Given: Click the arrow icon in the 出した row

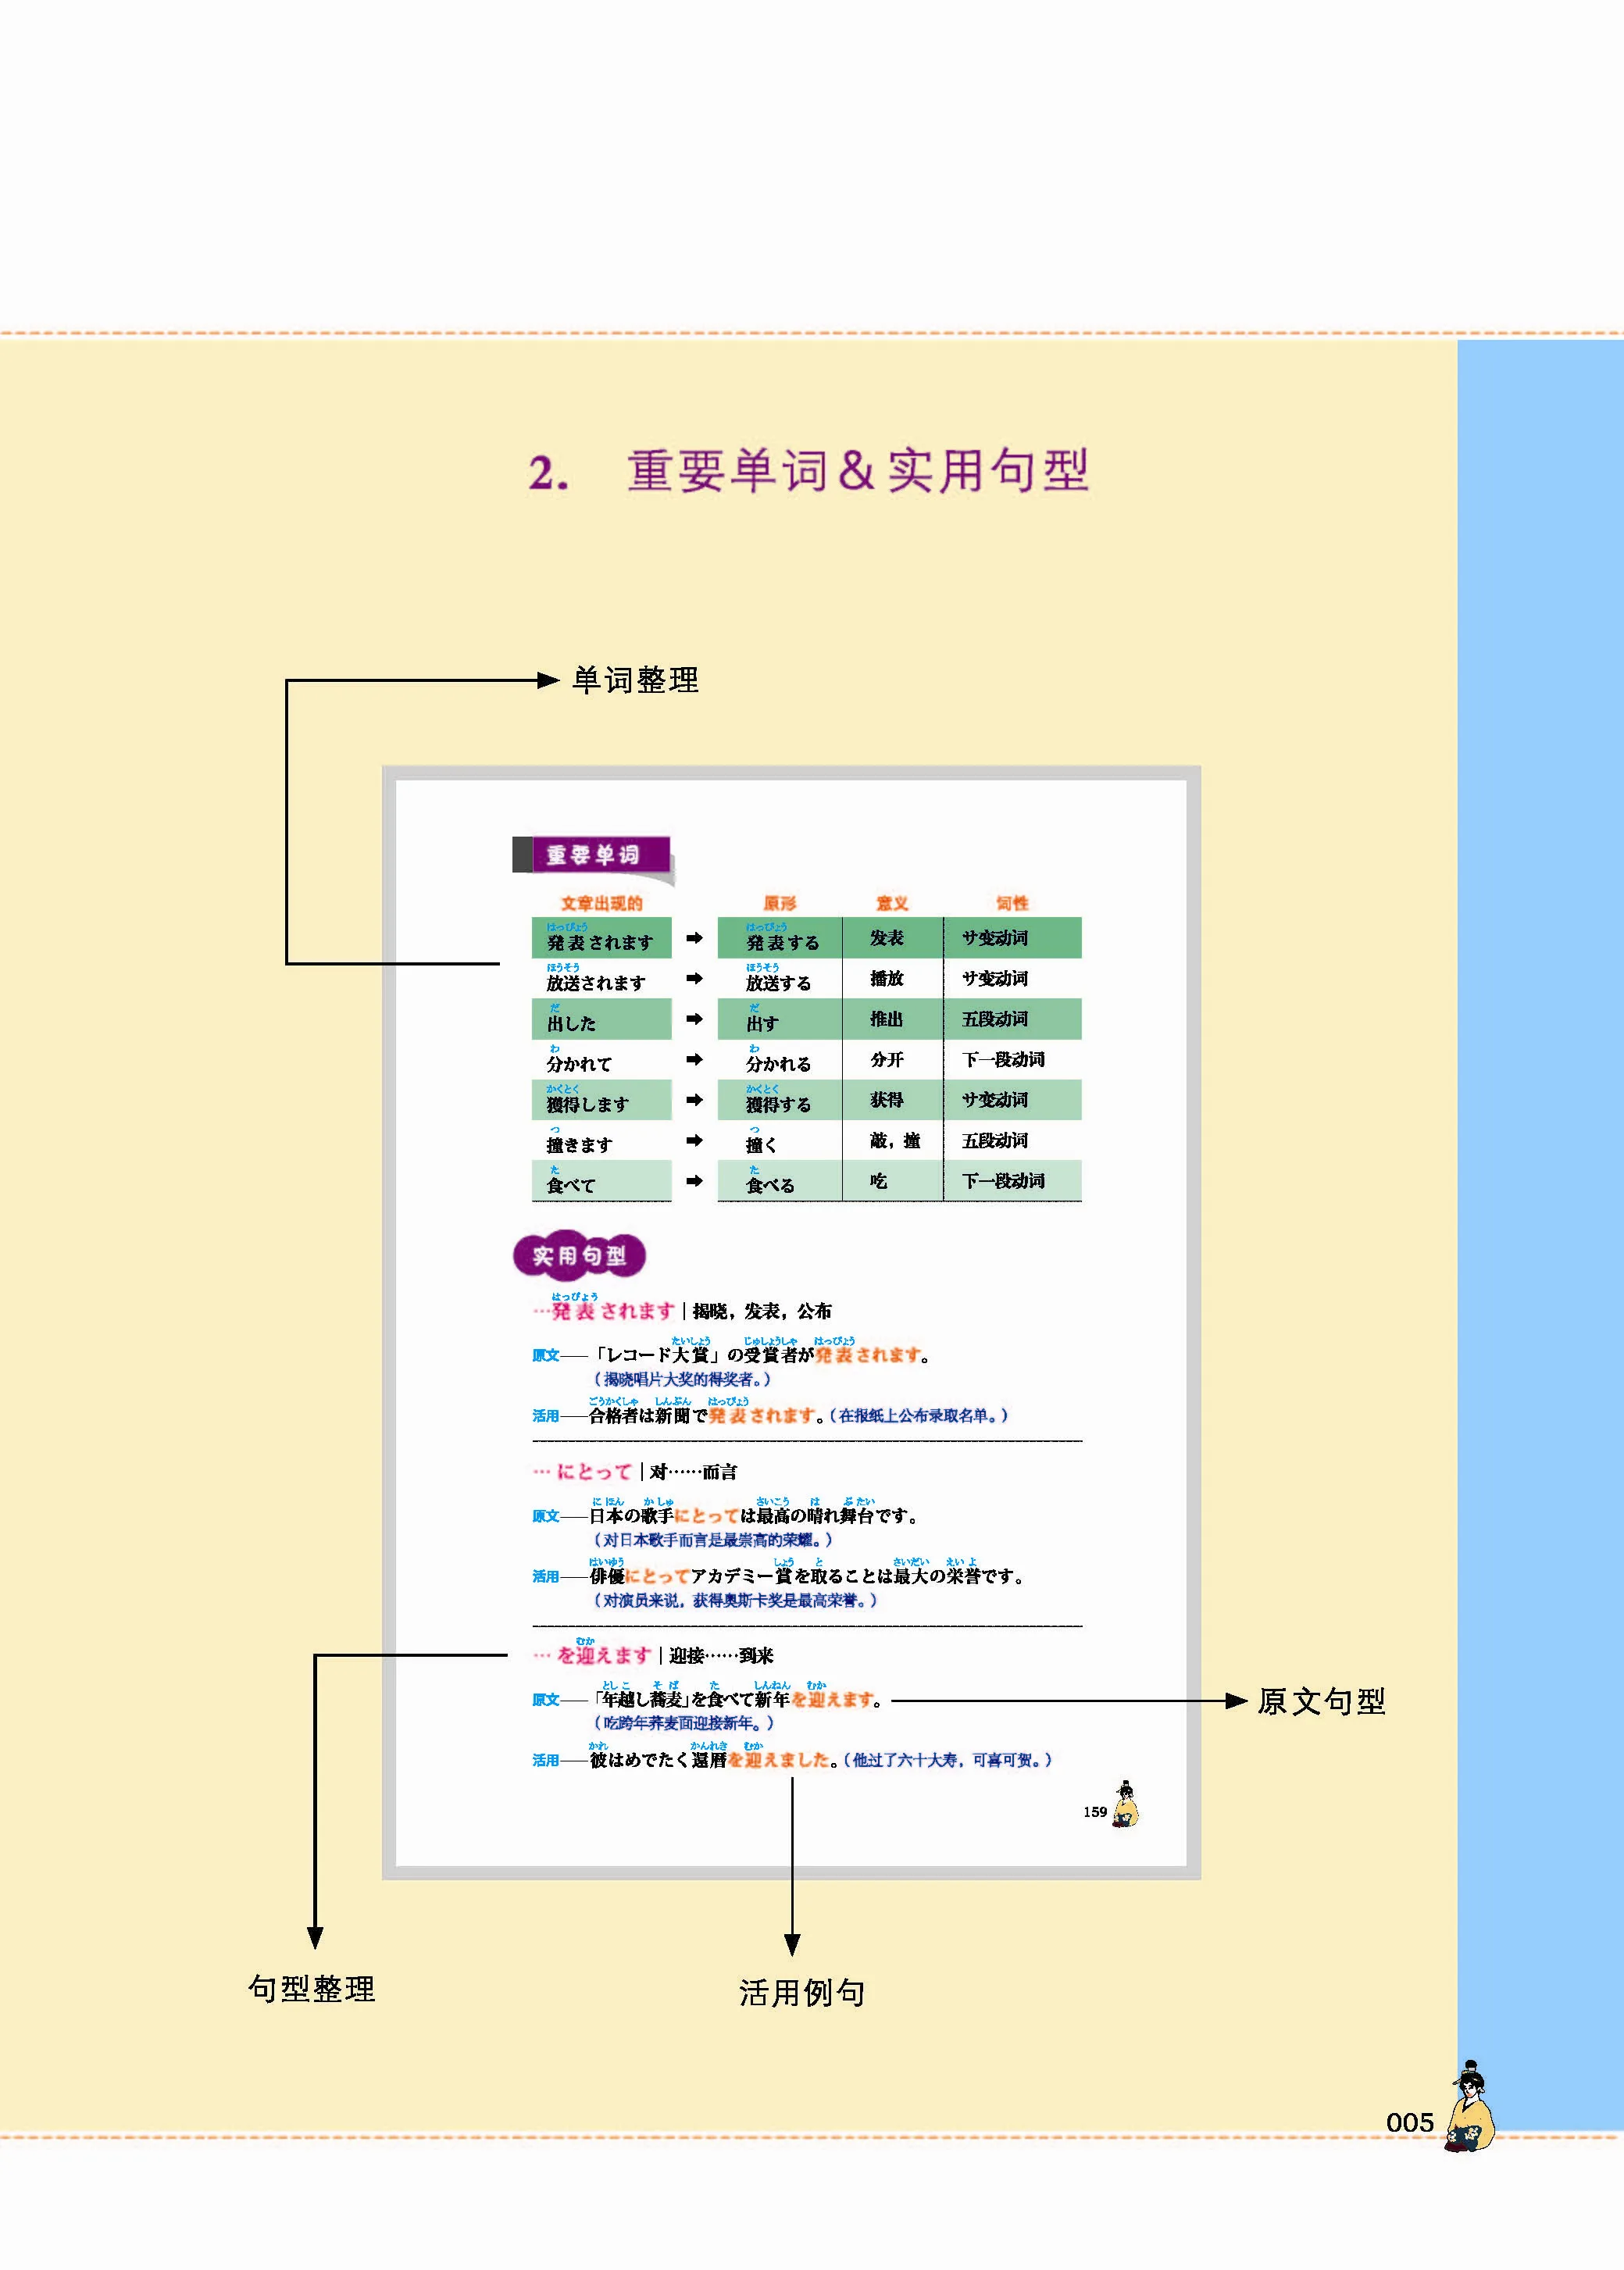Looking at the screenshot, I should [x=694, y=1019].
